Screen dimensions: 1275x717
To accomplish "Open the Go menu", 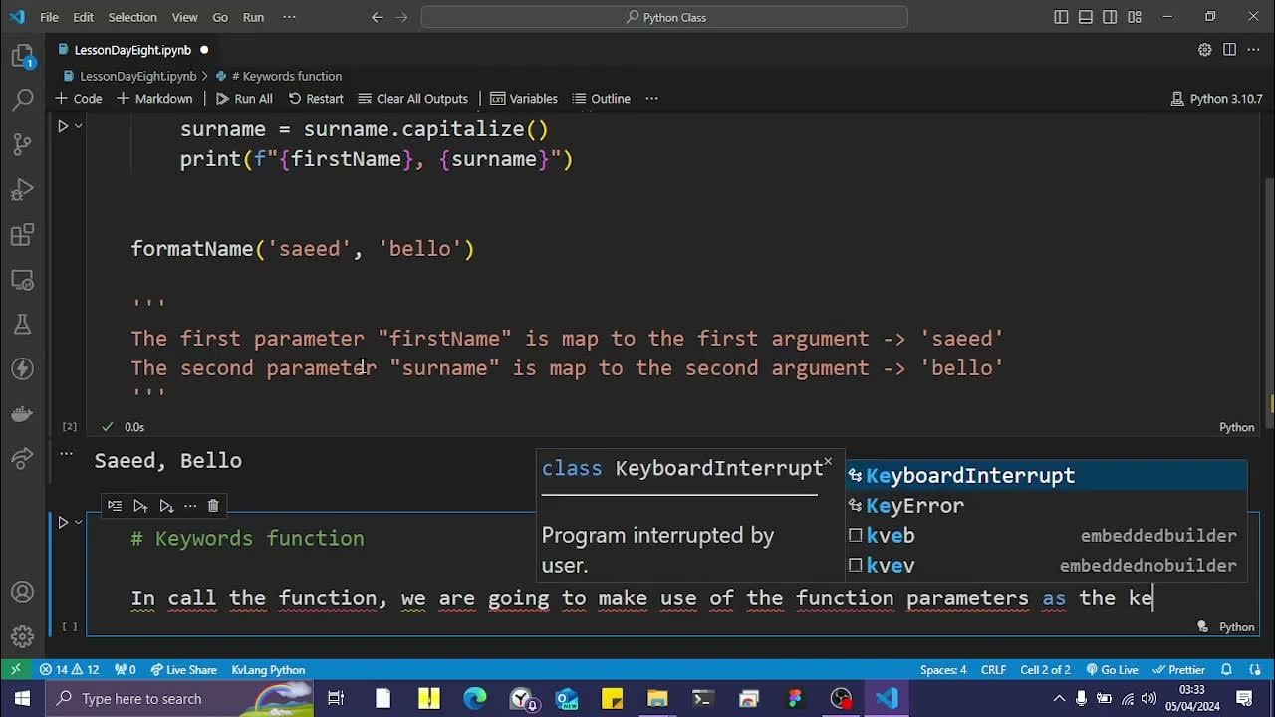I will 220,17.
